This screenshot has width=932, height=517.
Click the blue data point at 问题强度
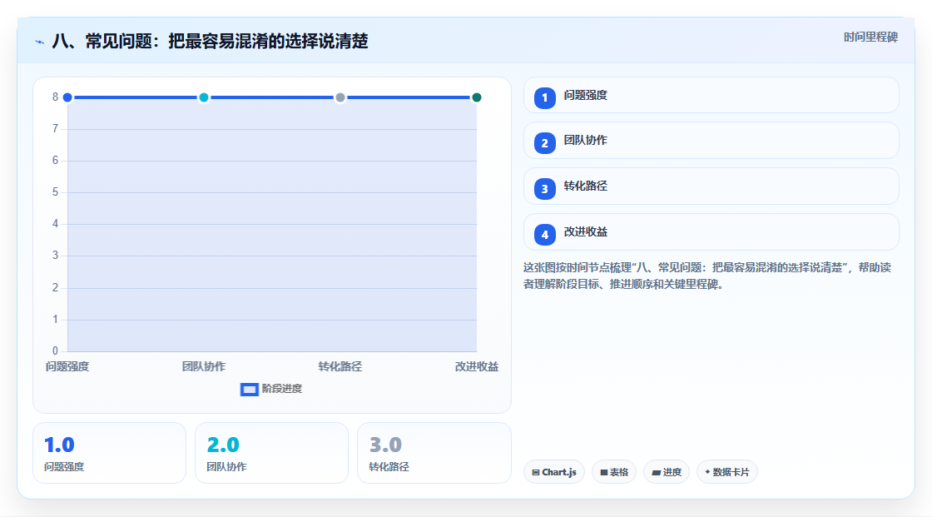click(x=67, y=97)
